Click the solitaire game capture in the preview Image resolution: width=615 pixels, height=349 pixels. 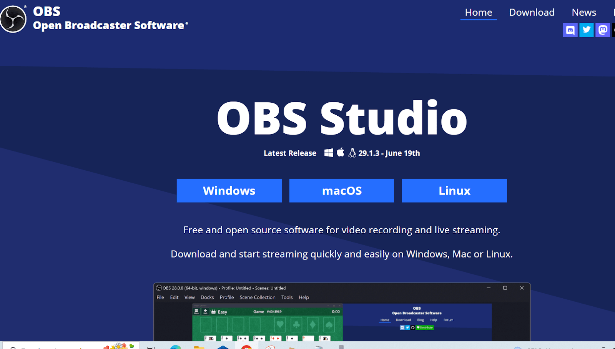coord(268,323)
